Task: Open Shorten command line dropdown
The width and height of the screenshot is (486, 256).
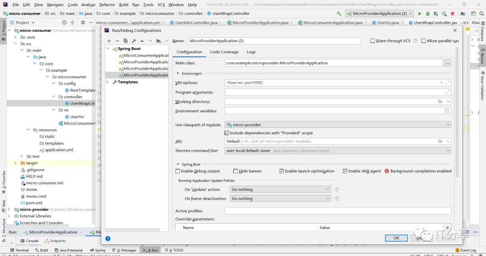Action: [x=338, y=150]
